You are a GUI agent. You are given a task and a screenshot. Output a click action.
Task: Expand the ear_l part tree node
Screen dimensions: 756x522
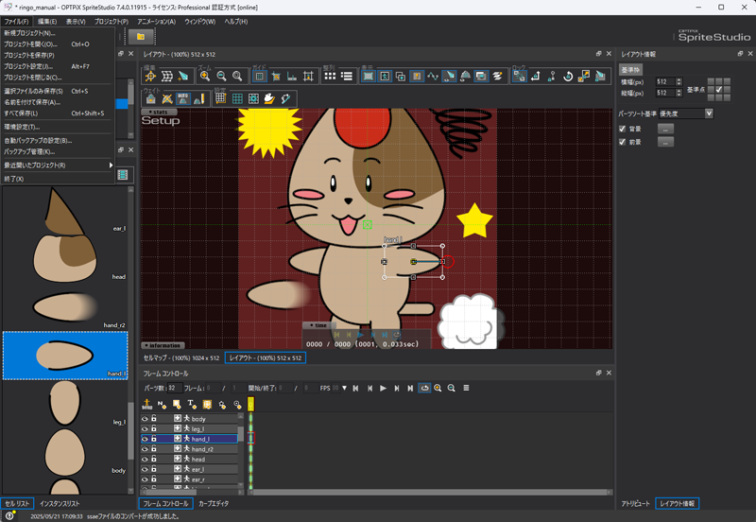(x=178, y=469)
